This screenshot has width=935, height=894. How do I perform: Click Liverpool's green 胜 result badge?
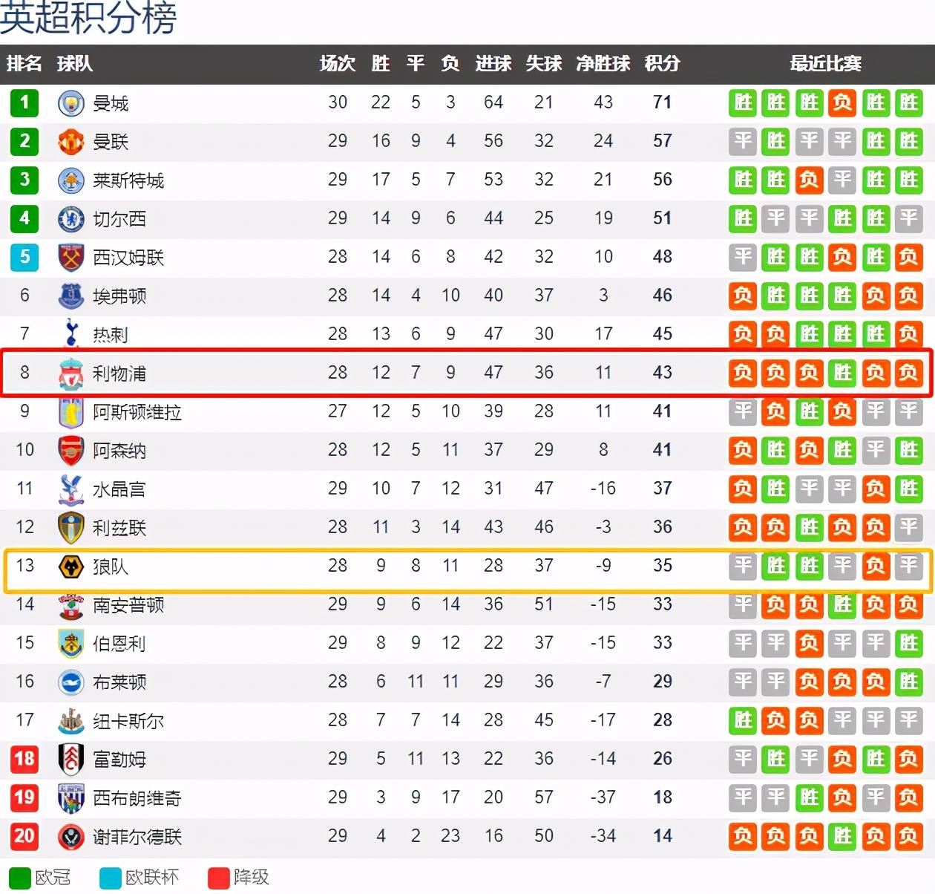click(842, 373)
